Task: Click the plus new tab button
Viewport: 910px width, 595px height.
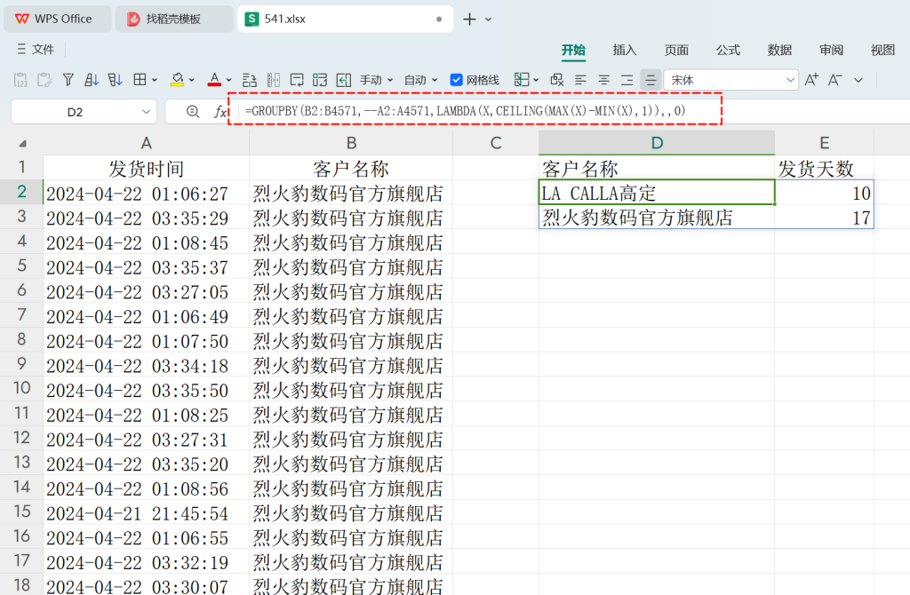Action: pyautogui.click(x=469, y=20)
